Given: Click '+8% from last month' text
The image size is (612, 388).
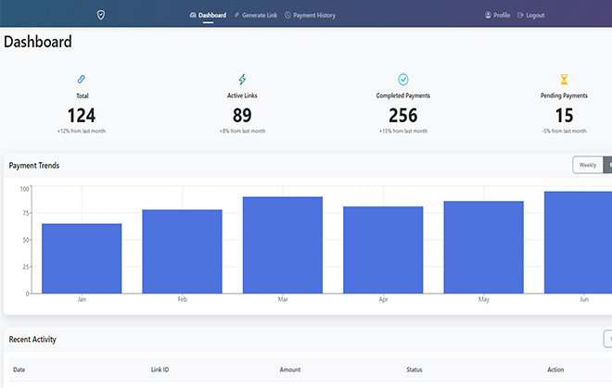Looking at the screenshot, I should (x=242, y=131).
